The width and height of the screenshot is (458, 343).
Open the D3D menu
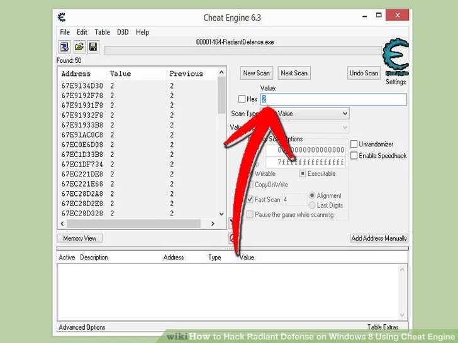pyautogui.click(x=123, y=32)
